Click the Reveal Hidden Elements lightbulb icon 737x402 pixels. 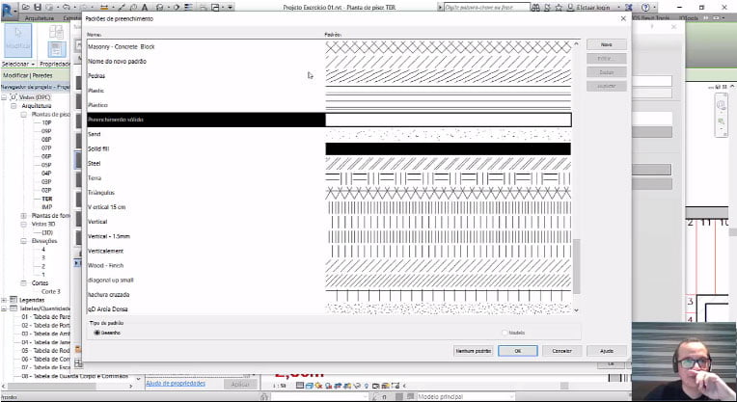pyautogui.click(x=367, y=386)
